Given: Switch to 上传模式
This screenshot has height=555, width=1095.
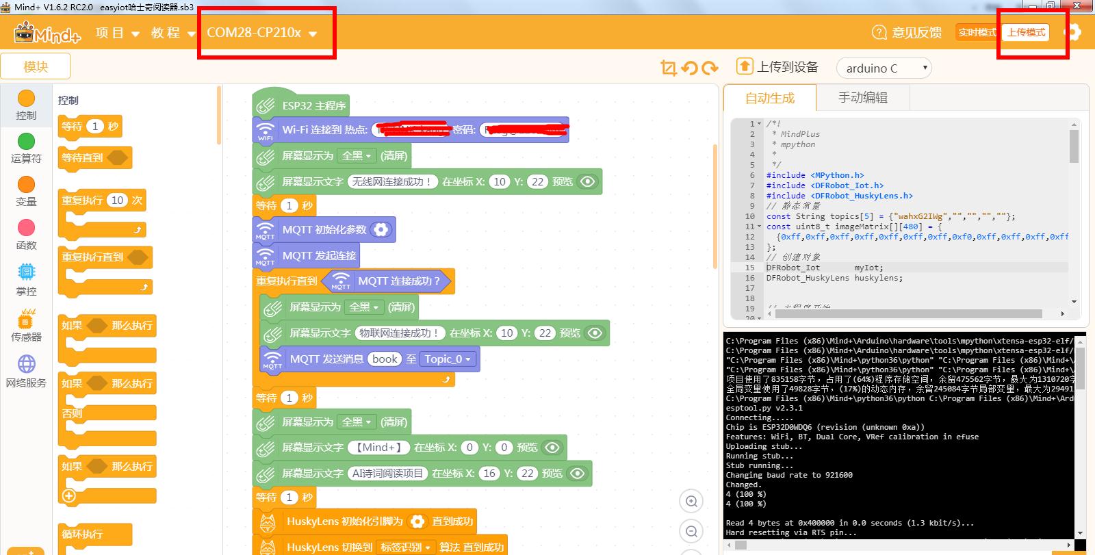Looking at the screenshot, I should pyautogui.click(x=1026, y=32).
